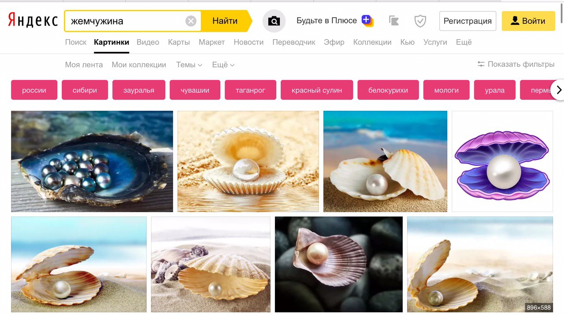Open the collections bookmark icon
This screenshot has width=564, height=315.
tap(394, 21)
